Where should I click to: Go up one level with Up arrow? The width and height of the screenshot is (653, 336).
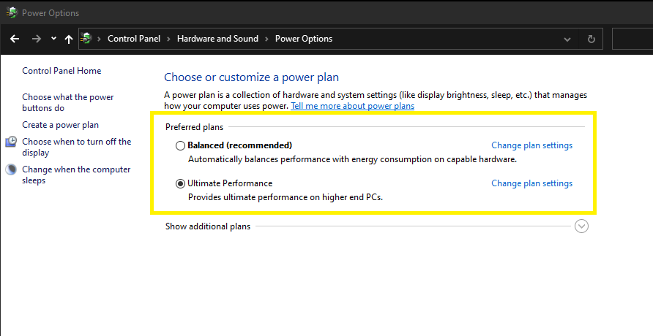point(69,39)
